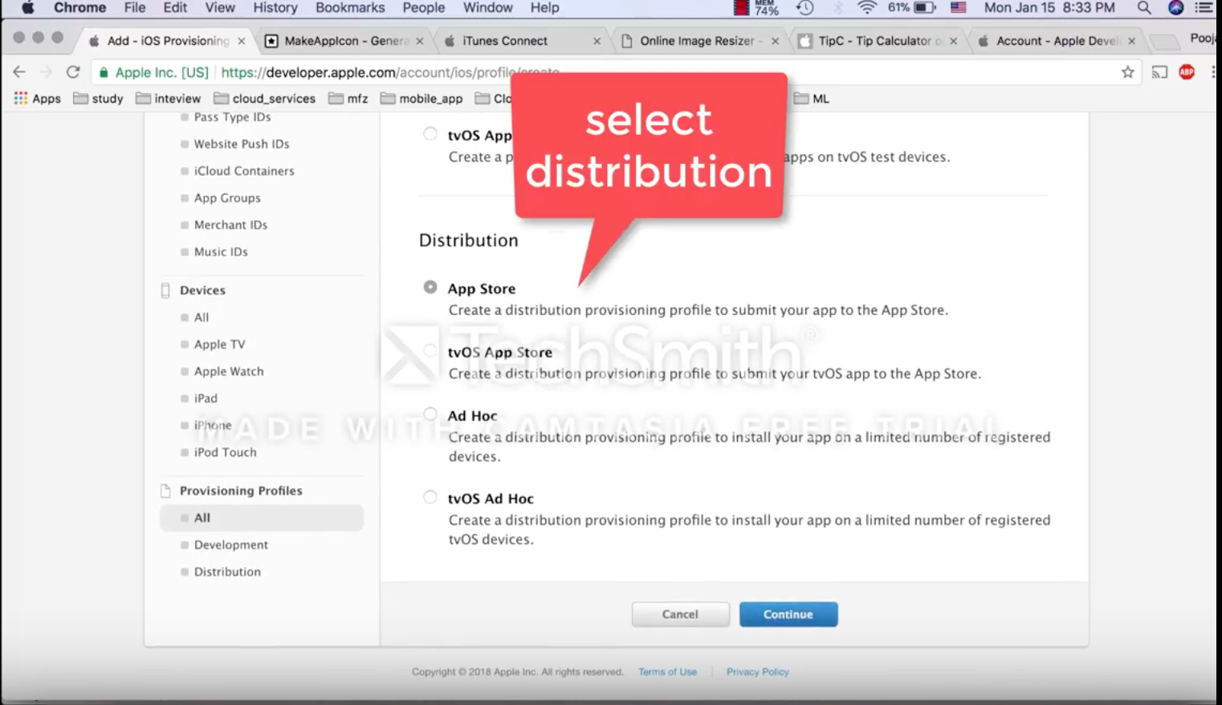
Task: Open Music IDs in sidebar
Action: pyautogui.click(x=221, y=252)
